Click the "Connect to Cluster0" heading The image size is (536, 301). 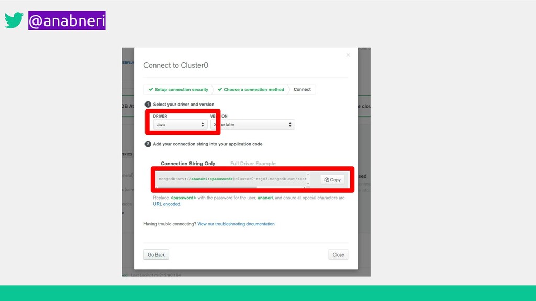pyautogui.click(x=176, y=65)
